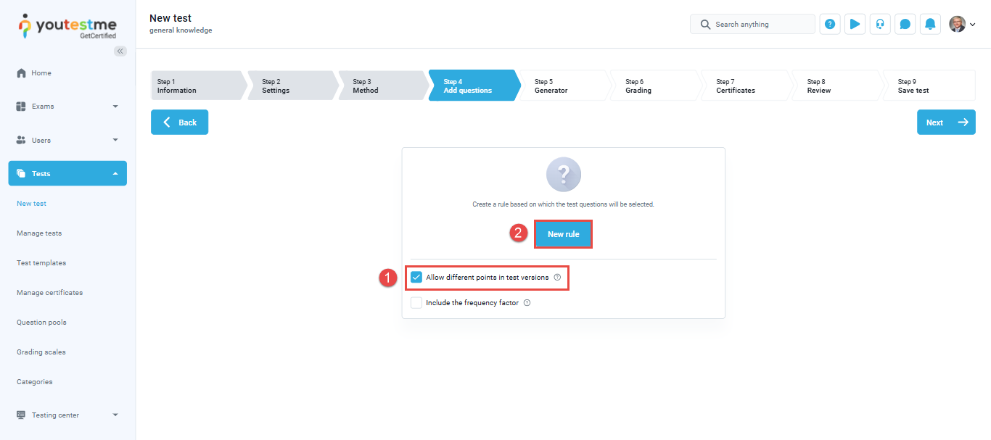Click the support headset icon
Image resolution: width=991 pixels, height=440 pixels.
(880, 24)
